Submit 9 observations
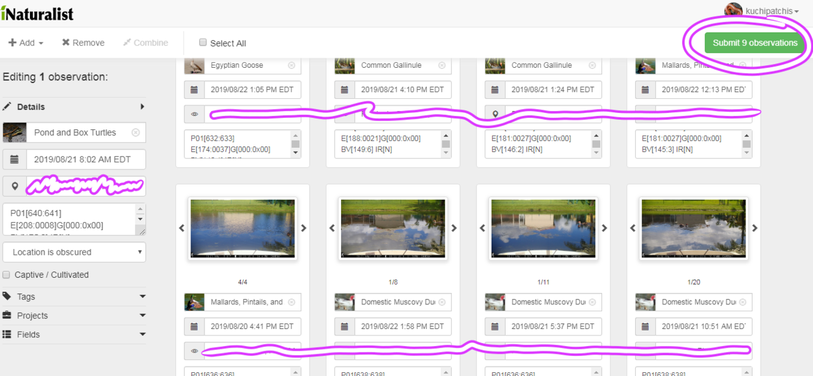813x376 pixels. [755, 43]
